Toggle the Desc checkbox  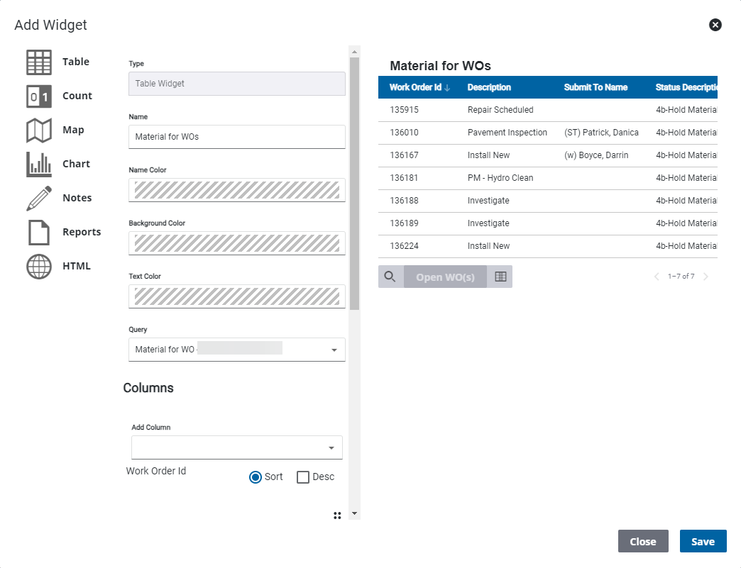(303, 477)
